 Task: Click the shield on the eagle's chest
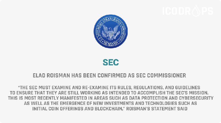pos(111,34)
